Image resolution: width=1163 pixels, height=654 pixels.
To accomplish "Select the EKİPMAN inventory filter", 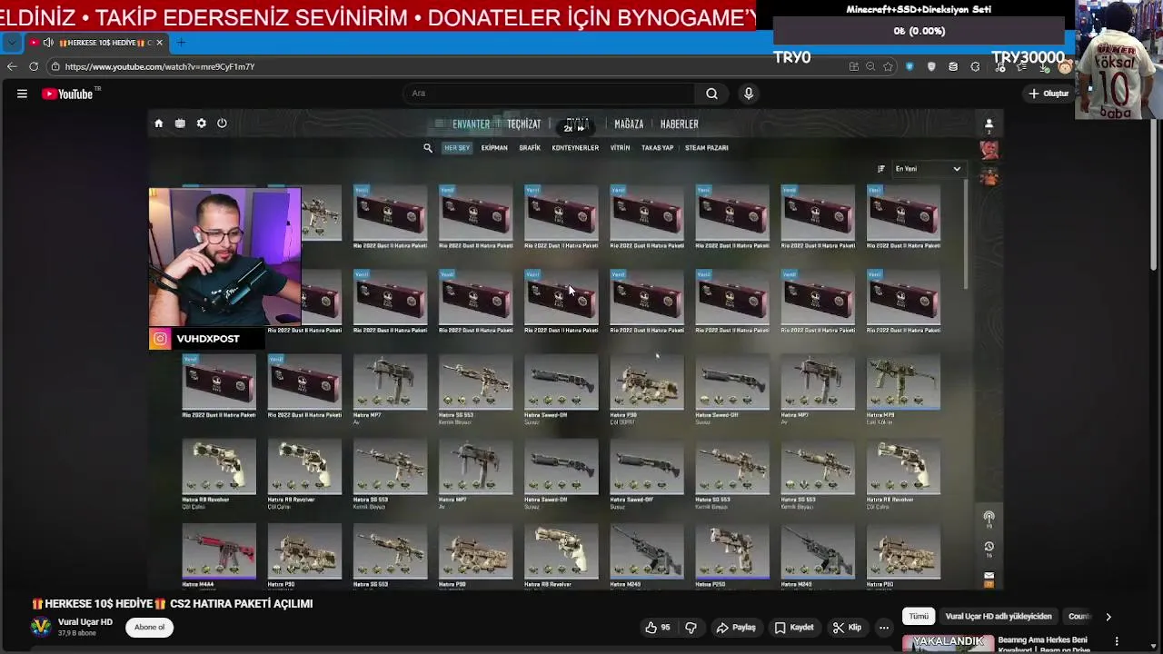I will click(x=494, y=148).
